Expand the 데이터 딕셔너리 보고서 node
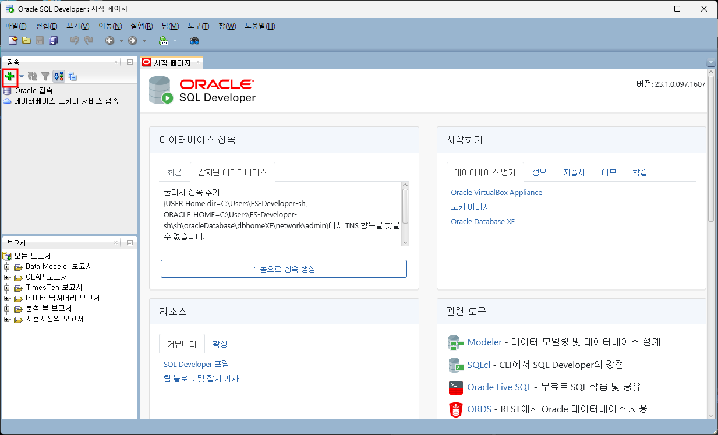Viewport: 718px width, 435px height. coord(7,298)
